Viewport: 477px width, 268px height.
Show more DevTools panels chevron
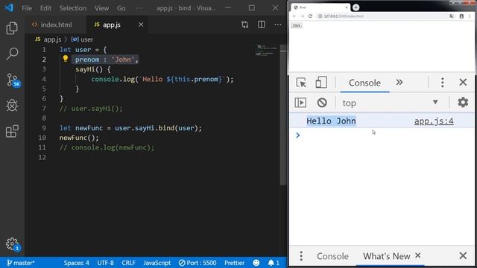(399, 82)
